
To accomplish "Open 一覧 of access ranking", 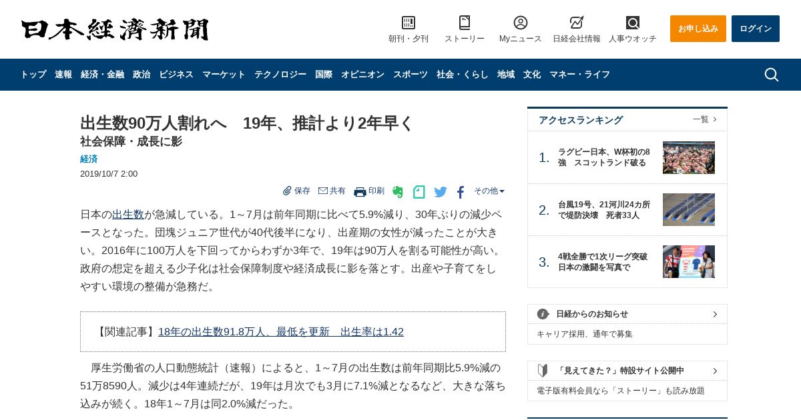I will (705, 119).
